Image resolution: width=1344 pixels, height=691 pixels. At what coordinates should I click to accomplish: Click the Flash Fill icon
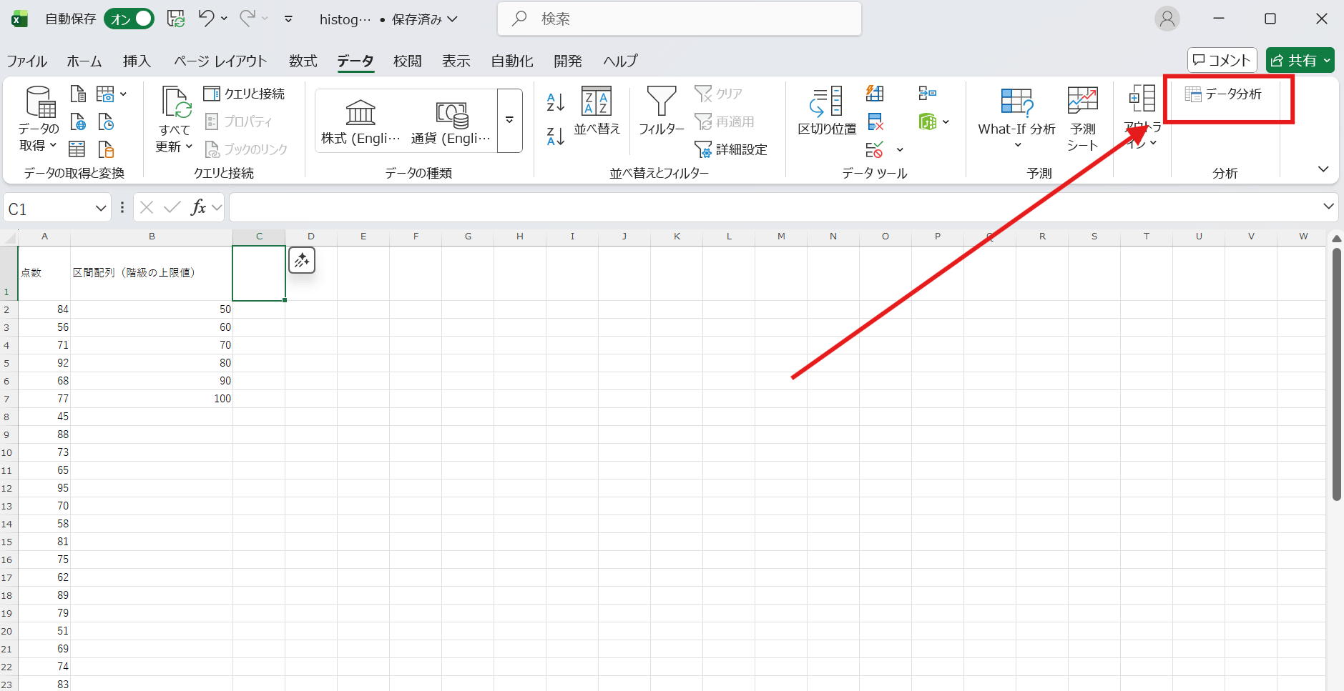[x=875, y=93]
